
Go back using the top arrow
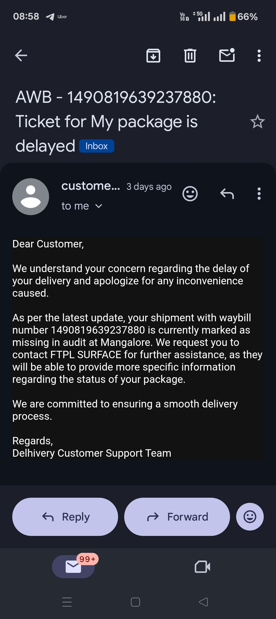[x=21, y=55]
